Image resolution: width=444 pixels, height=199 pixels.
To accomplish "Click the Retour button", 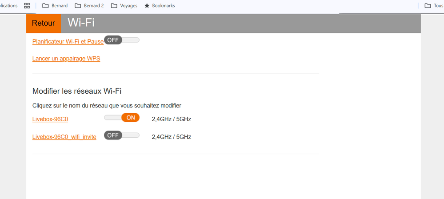I will click(x=43, y=23).
